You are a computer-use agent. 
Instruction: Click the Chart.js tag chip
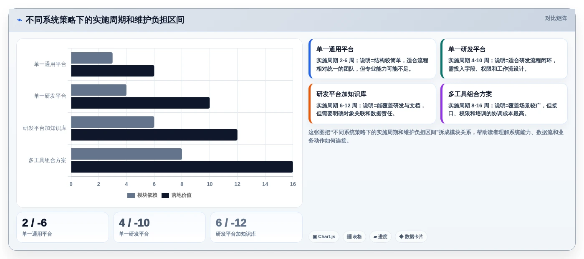click(324, 236)
